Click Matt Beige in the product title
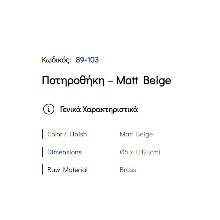 (x=143, y=80)
